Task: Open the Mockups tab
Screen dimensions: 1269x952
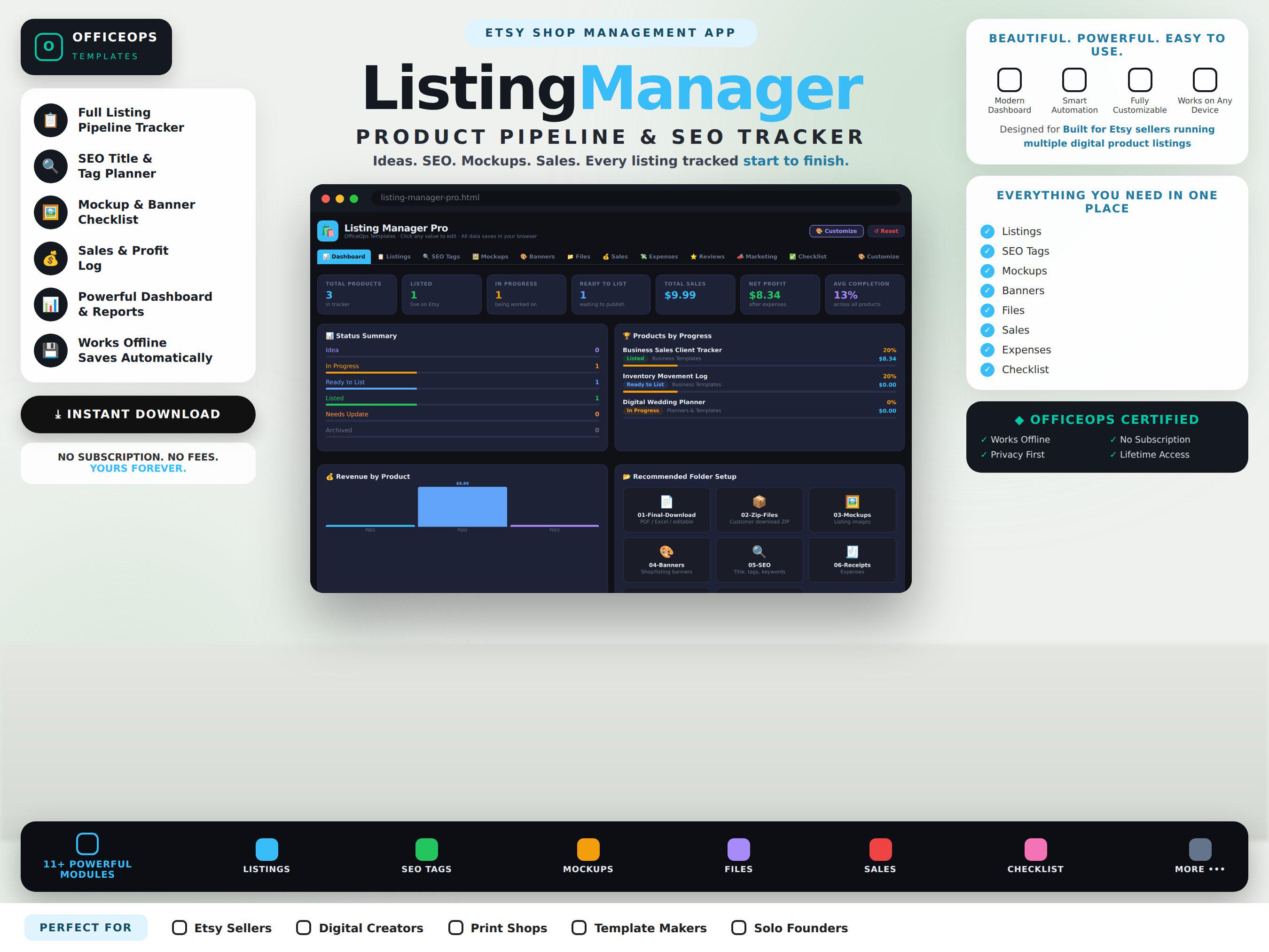Action: coord(490,257)
